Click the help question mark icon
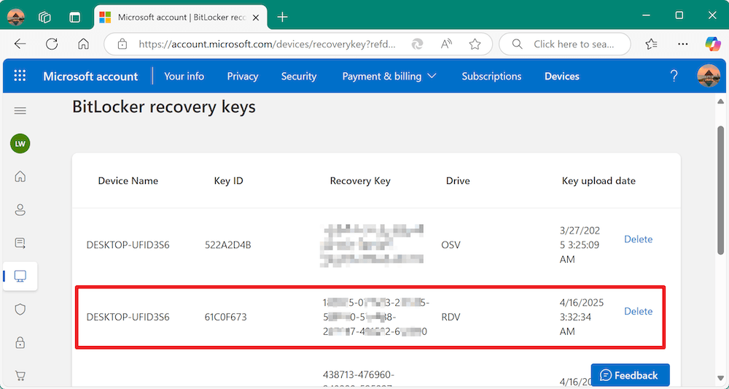Viewport: 729px width, 389px height. click(x=674, y=76)
